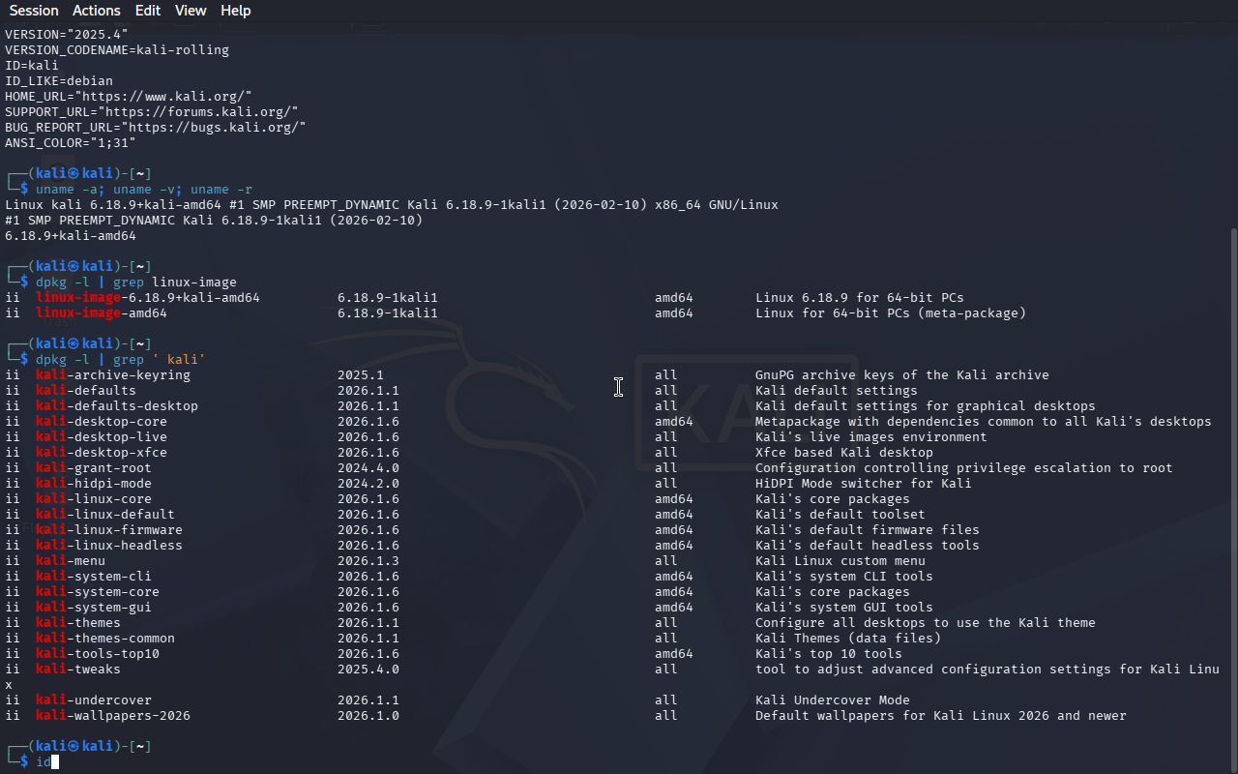Click the 'dpkg -l | grep linux-image' command
Image resolution: width=1238 pixels, height=774 pixels.
click(135, 283)
